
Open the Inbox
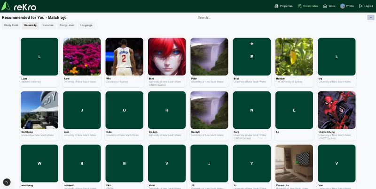329,6
